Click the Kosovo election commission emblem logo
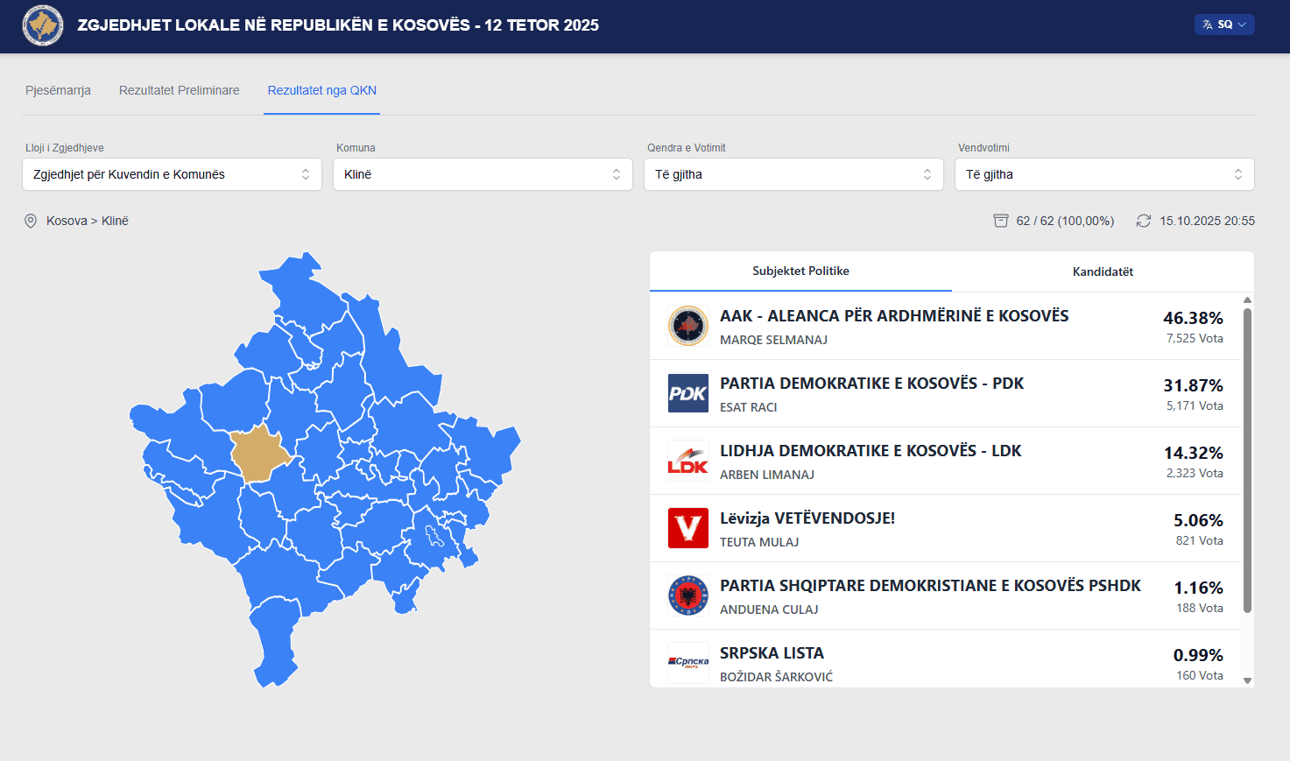 pyautogui.click(x=42, y=25)
